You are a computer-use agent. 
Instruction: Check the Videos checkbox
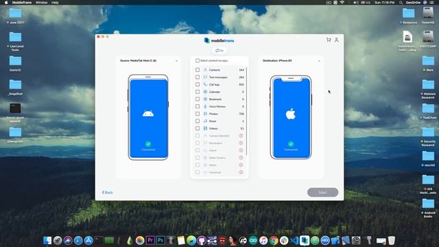pos(198,128)
